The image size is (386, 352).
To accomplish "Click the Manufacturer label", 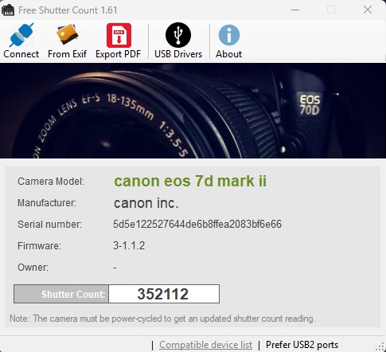I will pos(47,203).
